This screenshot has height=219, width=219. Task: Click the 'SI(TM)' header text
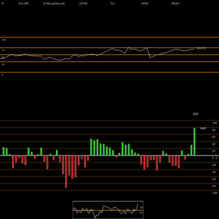point(83,4)
